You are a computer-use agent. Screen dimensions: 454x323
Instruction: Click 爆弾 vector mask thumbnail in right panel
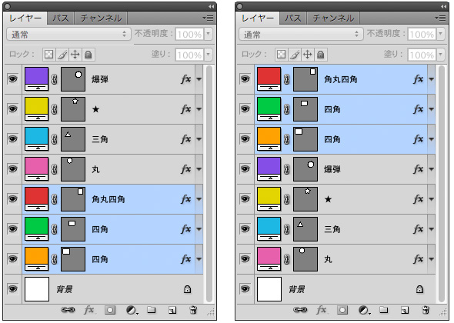tap(305, 169)
